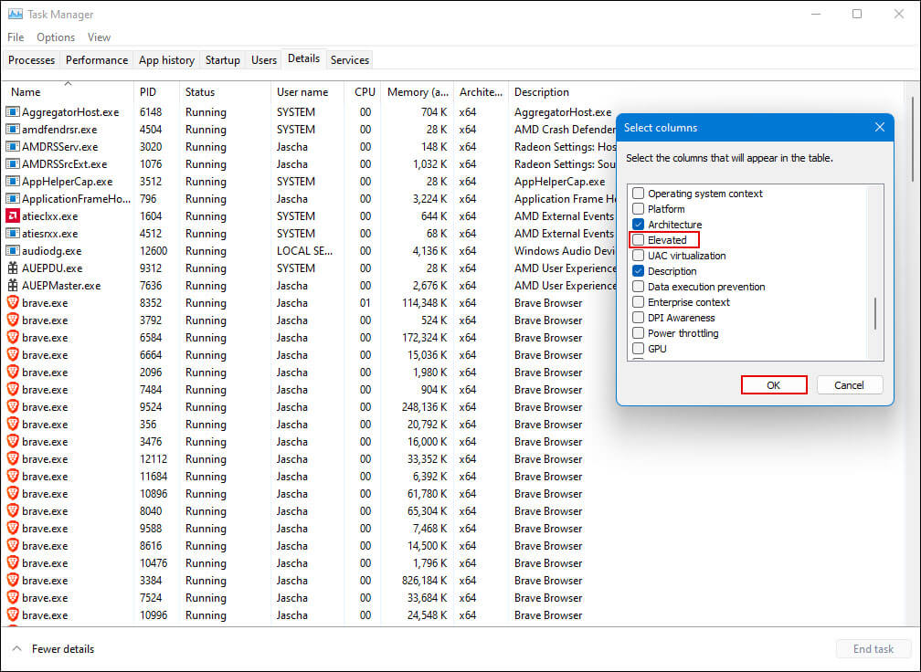Sort by the Memory column header

tap(418, 92)
